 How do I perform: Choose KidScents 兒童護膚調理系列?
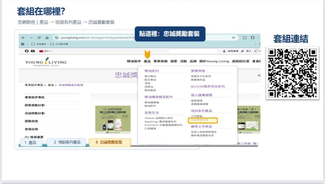[x=163, y=125]
